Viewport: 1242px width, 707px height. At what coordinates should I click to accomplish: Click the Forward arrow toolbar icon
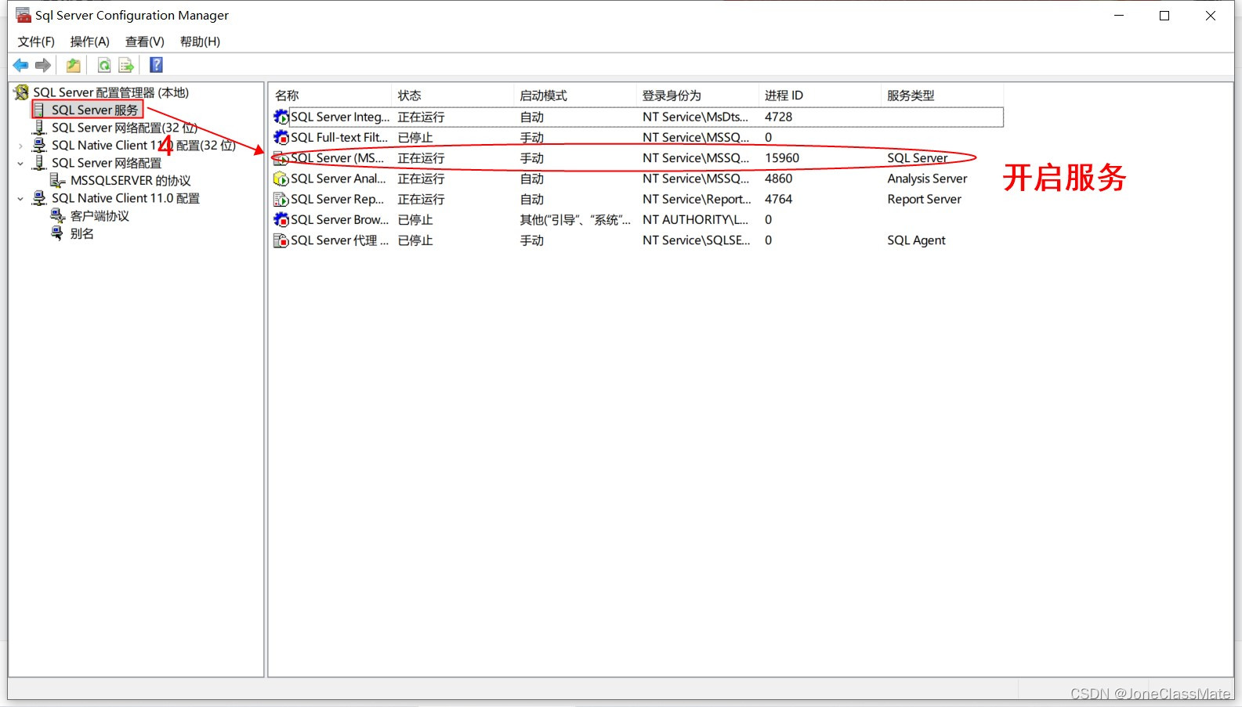coord(43,65)
